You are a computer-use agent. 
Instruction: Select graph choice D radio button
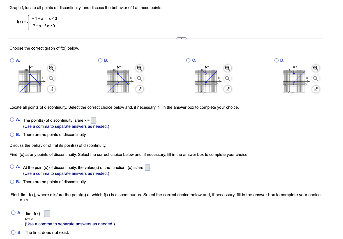[276, 60]
